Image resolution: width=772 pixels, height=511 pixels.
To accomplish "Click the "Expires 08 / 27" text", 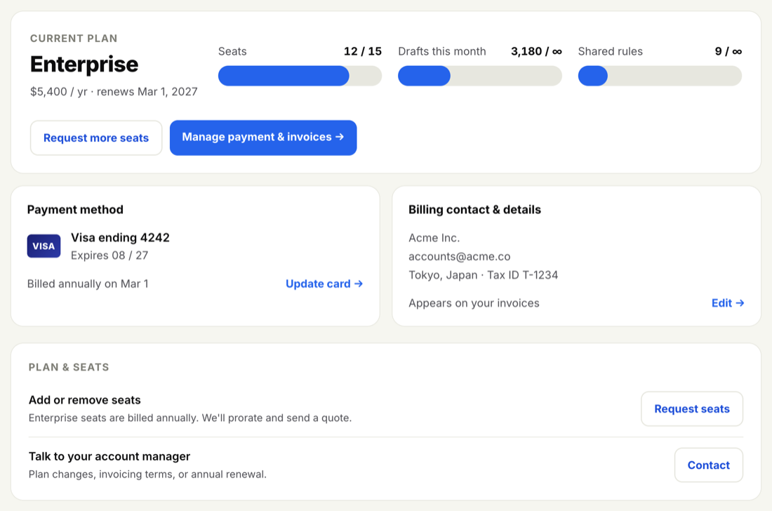I will coord(109,255).
